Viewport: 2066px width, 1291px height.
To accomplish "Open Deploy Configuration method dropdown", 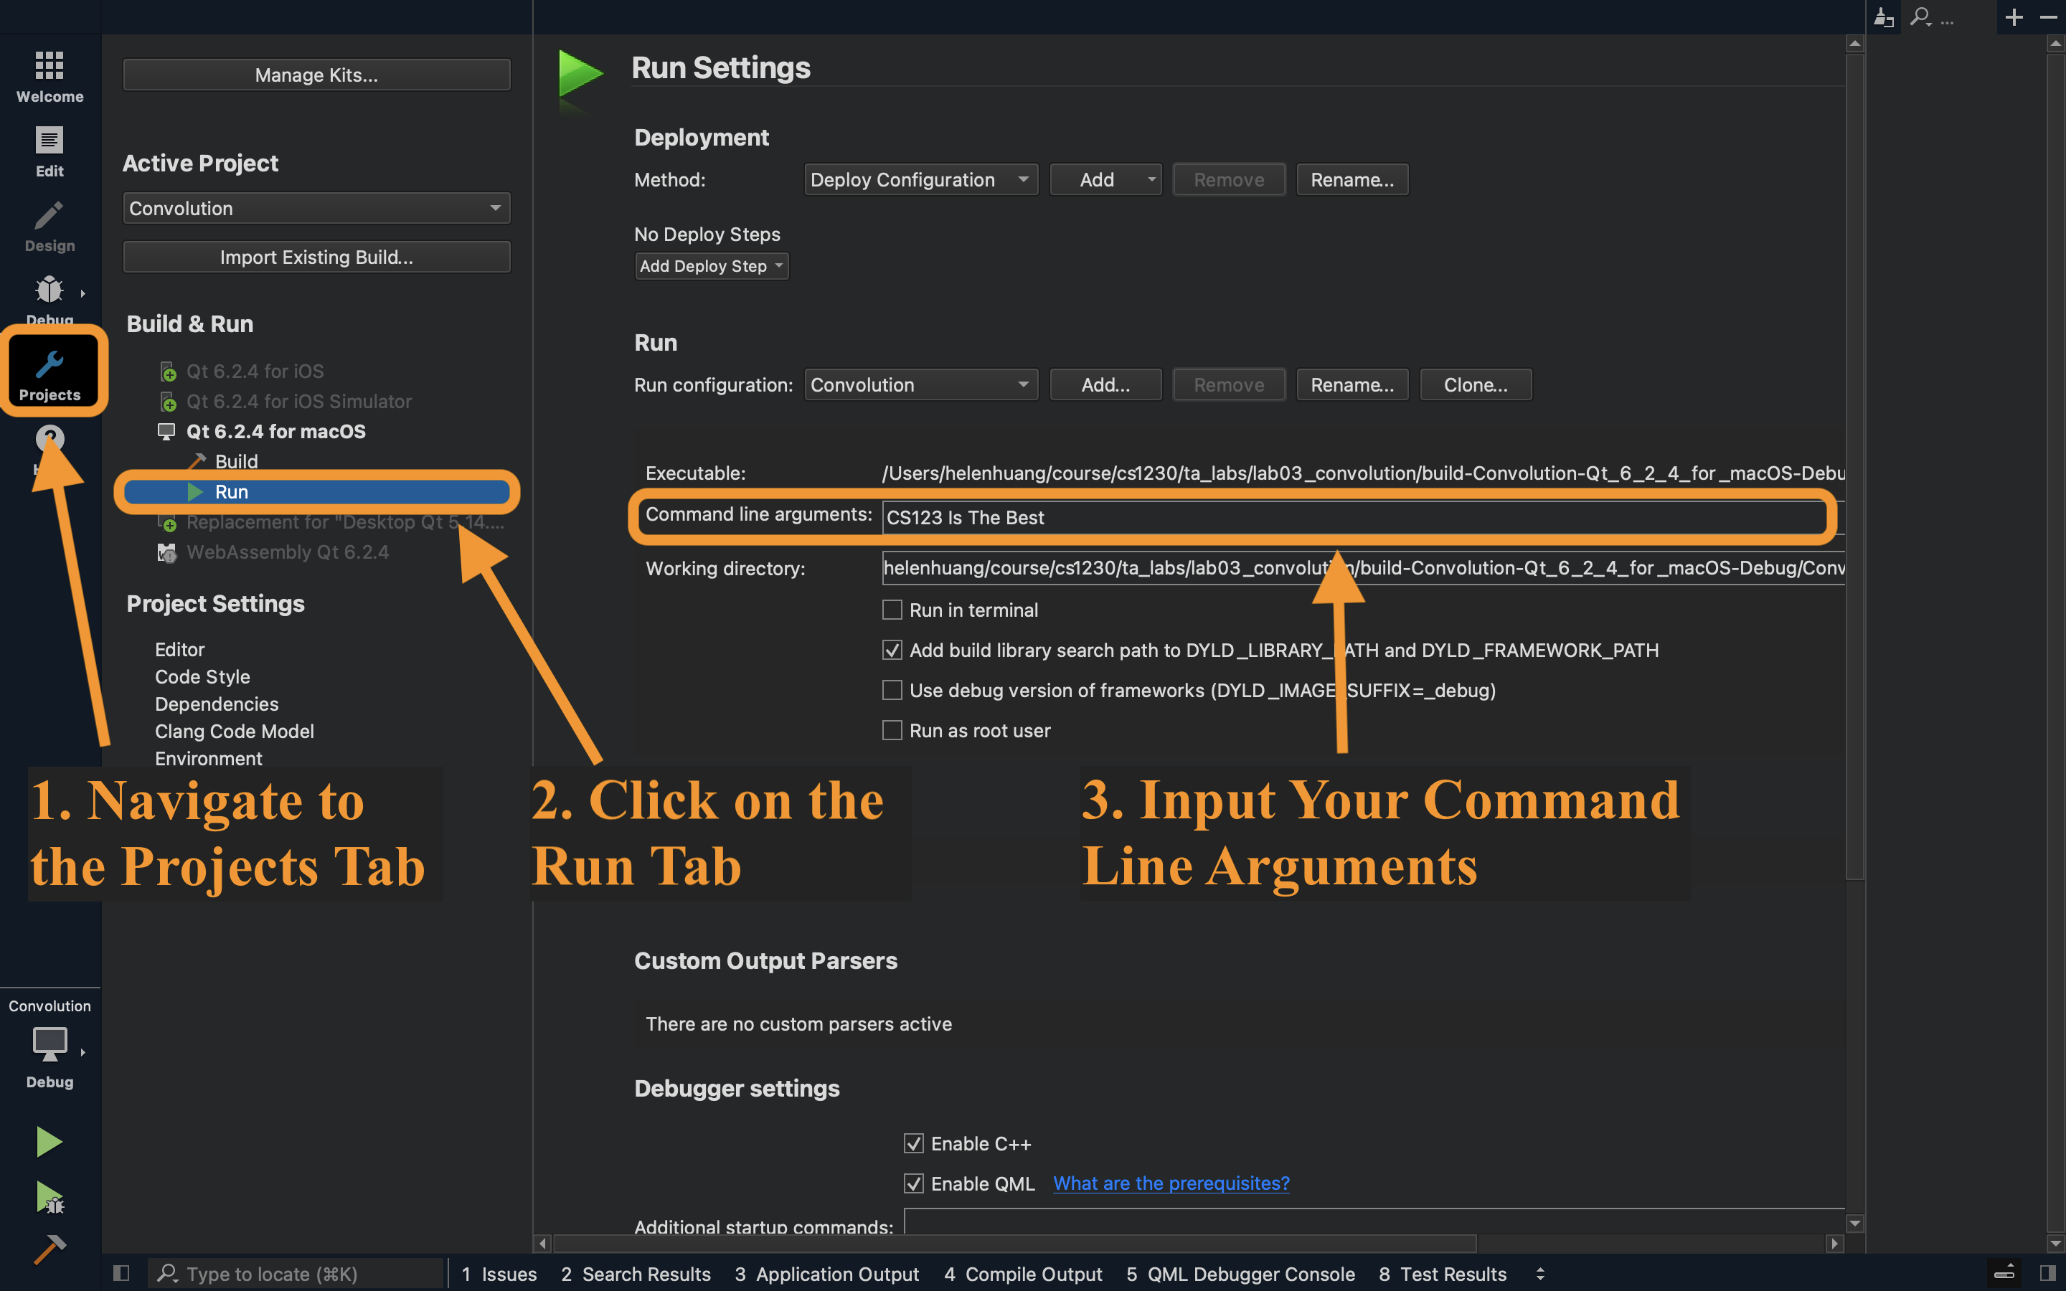I will point(921,179).
